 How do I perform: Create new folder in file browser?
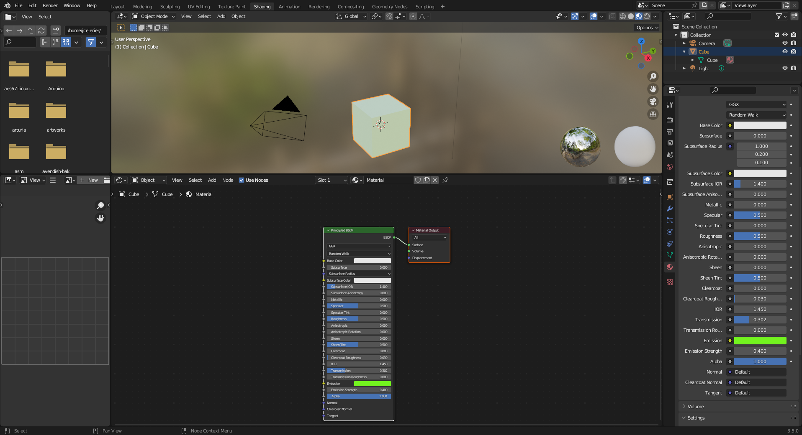point(56,31)
